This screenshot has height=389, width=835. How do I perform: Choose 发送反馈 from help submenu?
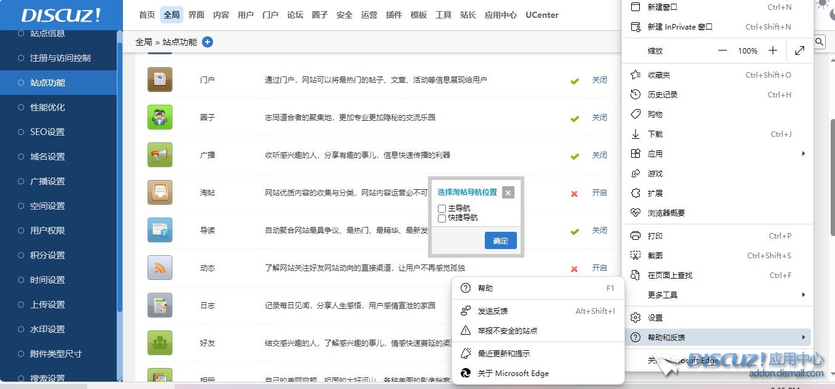point(493,311)
